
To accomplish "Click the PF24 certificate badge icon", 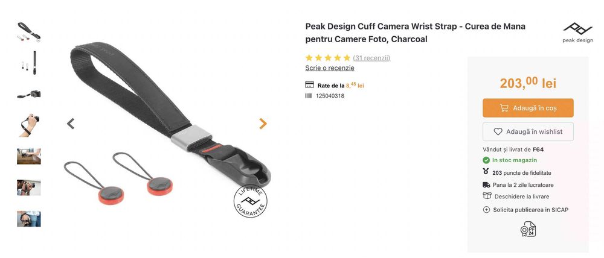I will [x=528, y=229].
